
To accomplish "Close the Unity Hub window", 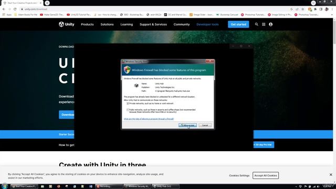I will coord(249,46).
